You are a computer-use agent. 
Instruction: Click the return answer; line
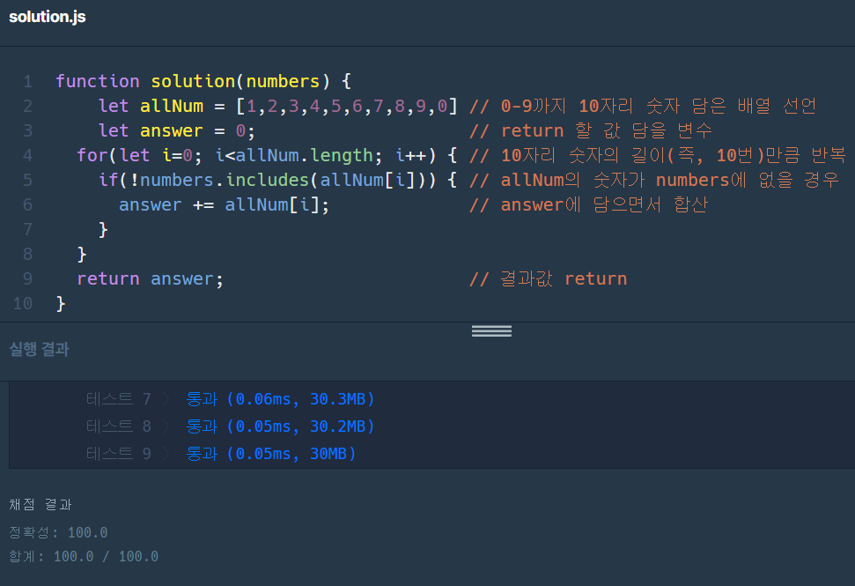click(150, 278)
